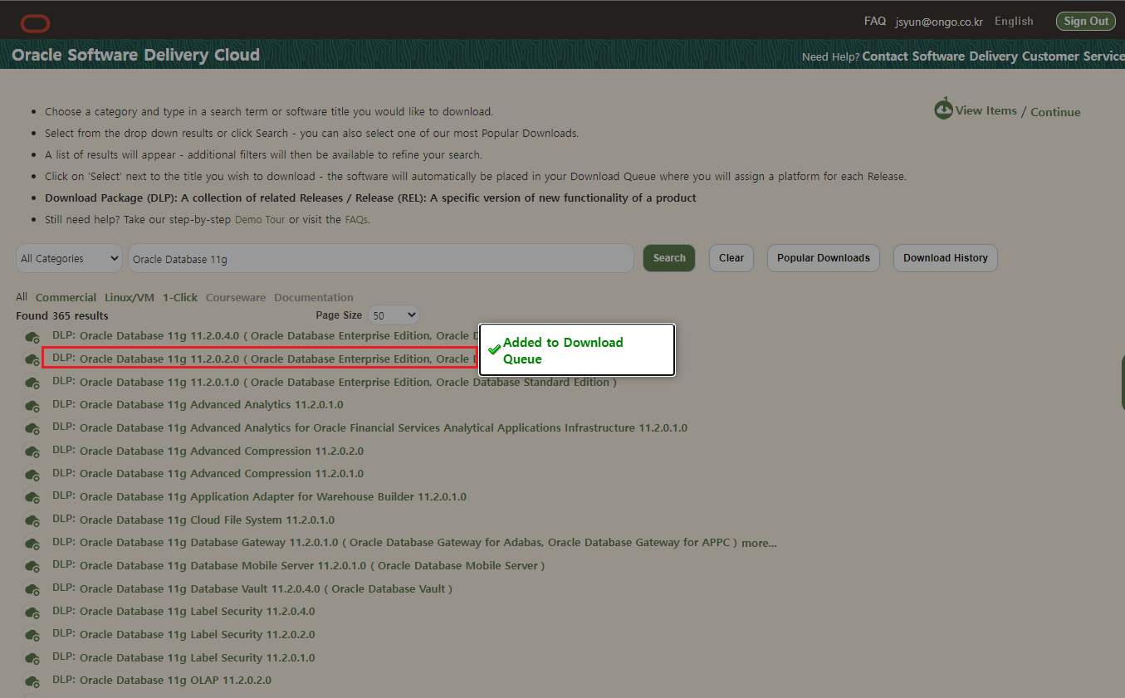Open Popular Downloads
This screenshot has height=698, width=1125.
824,258
